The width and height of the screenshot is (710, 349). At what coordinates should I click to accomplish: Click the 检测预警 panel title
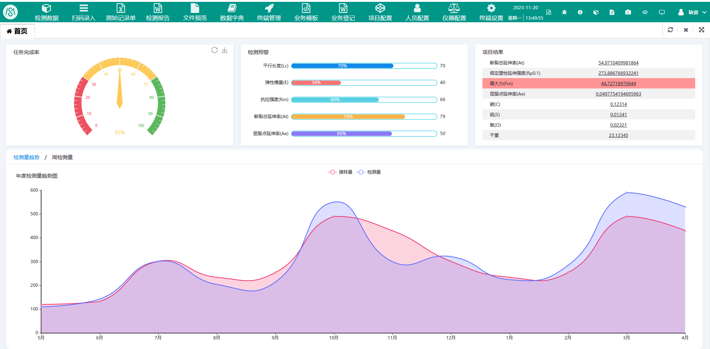258,52
